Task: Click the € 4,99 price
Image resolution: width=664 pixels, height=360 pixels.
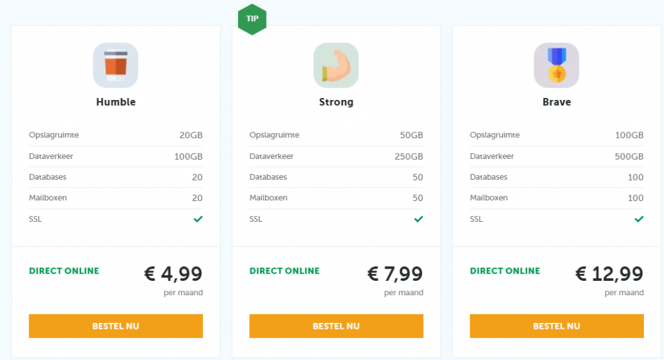Action: click(173, 274)
